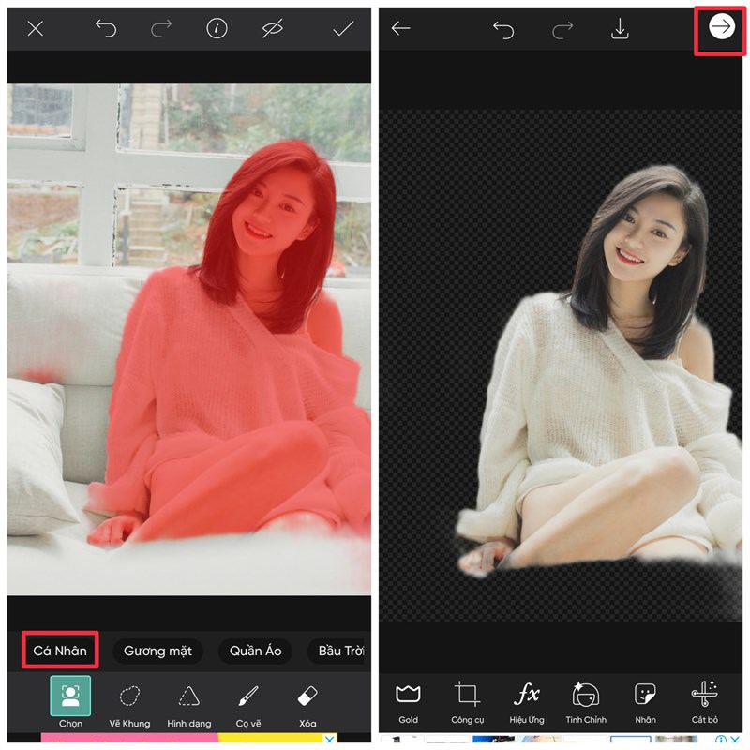The width and height of the screenshot is (750, 750).
Task: Activate the Chọn selection tool
Action: pyautogui.click(x=70, y=702)
